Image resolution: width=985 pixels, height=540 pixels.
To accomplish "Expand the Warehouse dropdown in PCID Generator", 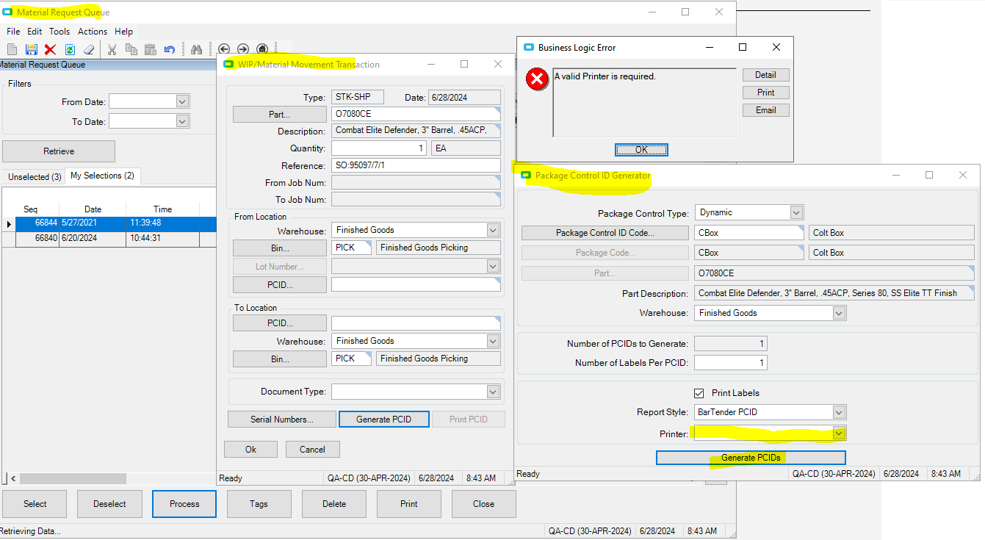I will point(840,313).
